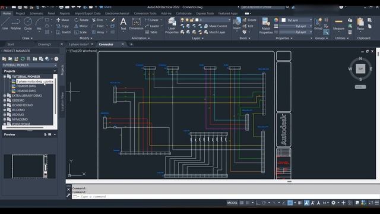Toggle lineweight display in status bar
This screenshot has height=214, width=380.
coord(300,203)
